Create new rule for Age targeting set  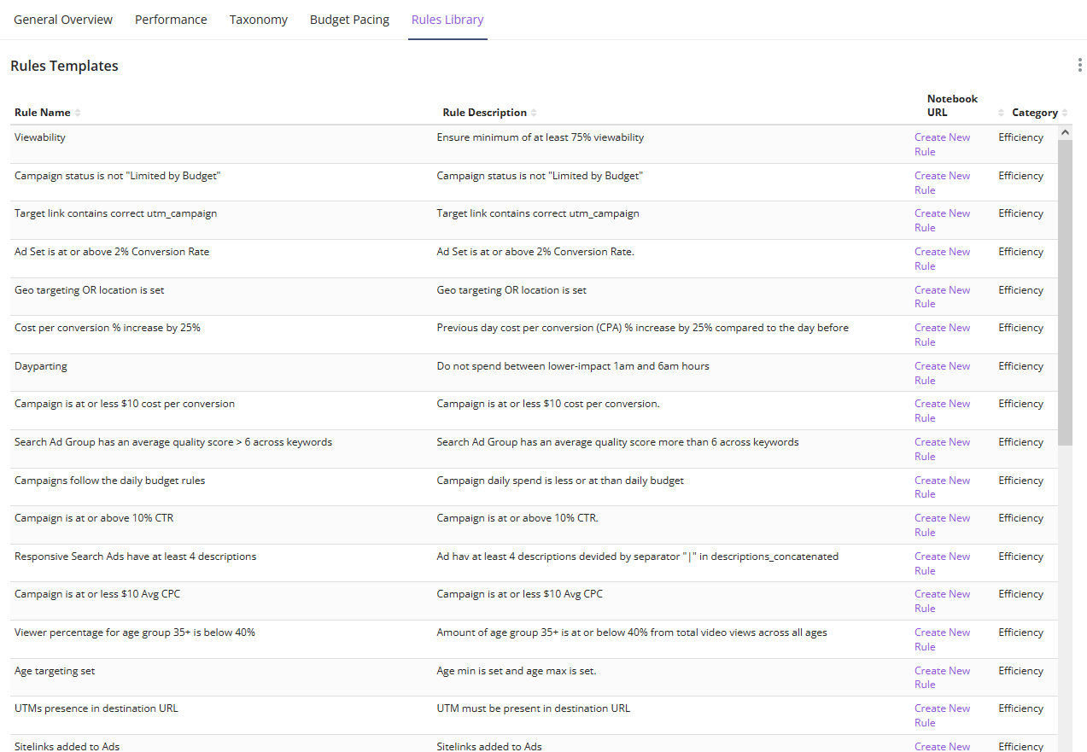(x=942, y=678)
